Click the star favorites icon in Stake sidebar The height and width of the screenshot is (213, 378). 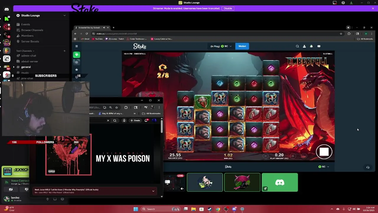76,70
